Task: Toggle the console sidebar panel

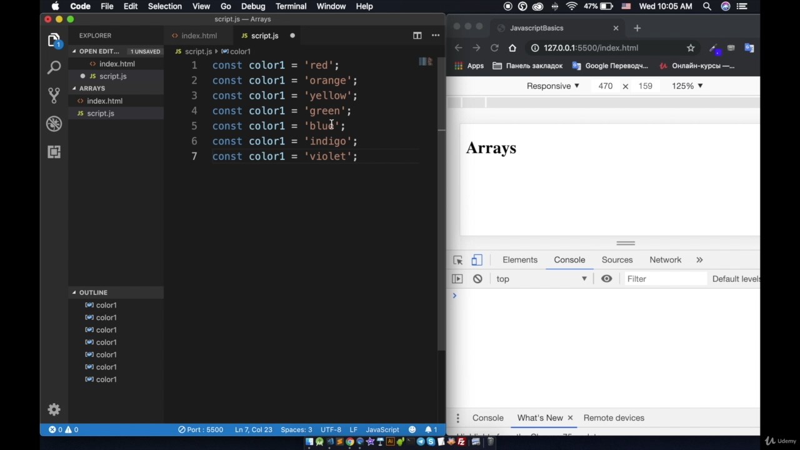Action: [457, 279]
